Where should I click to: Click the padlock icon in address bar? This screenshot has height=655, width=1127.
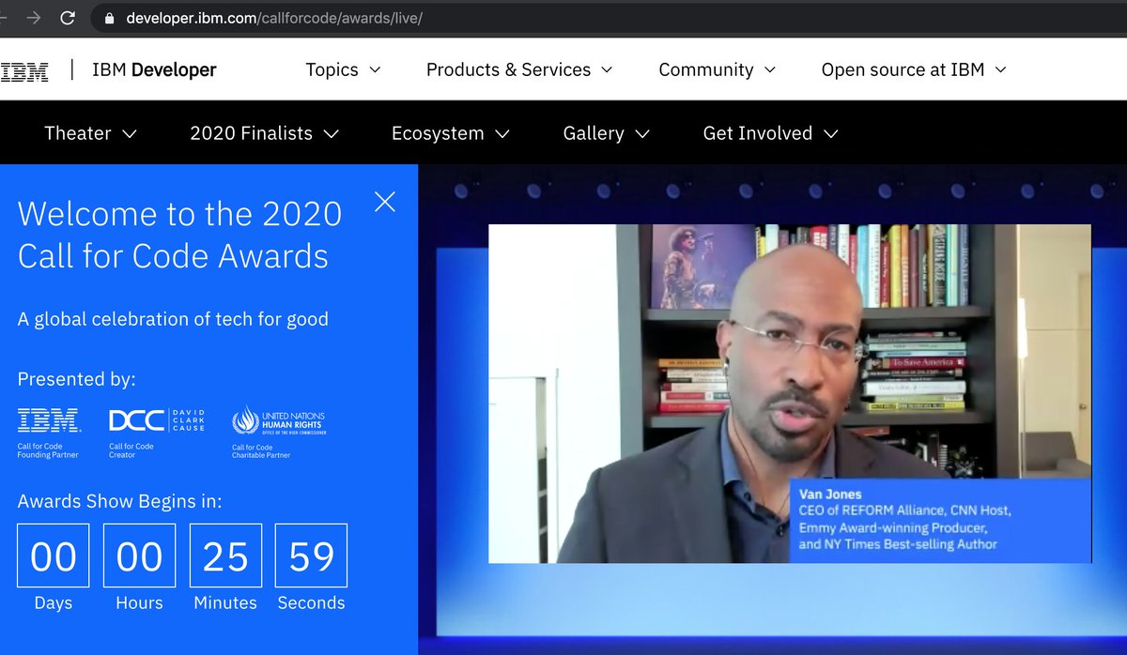click(110, 18)
